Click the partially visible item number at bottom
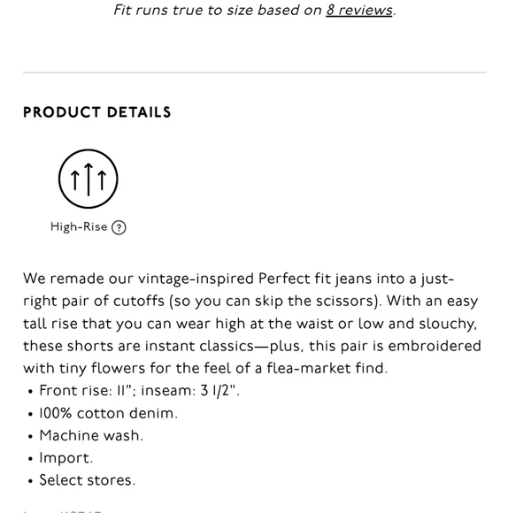 tap(62, 510)
